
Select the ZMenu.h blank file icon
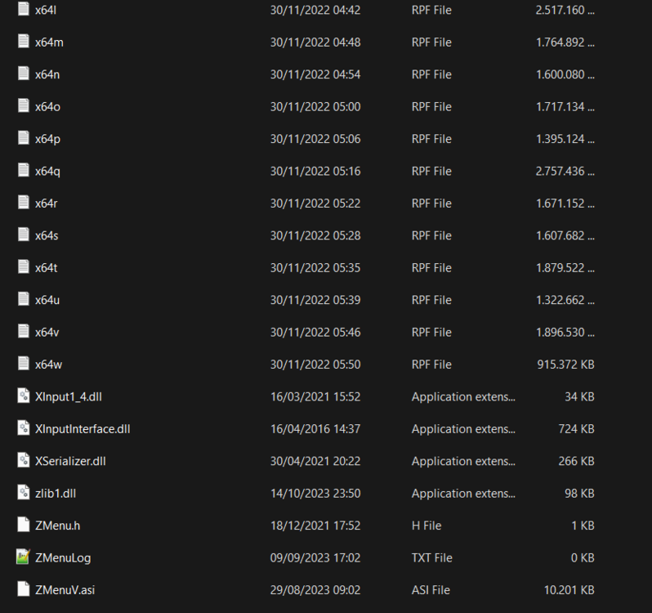(23, 525)
